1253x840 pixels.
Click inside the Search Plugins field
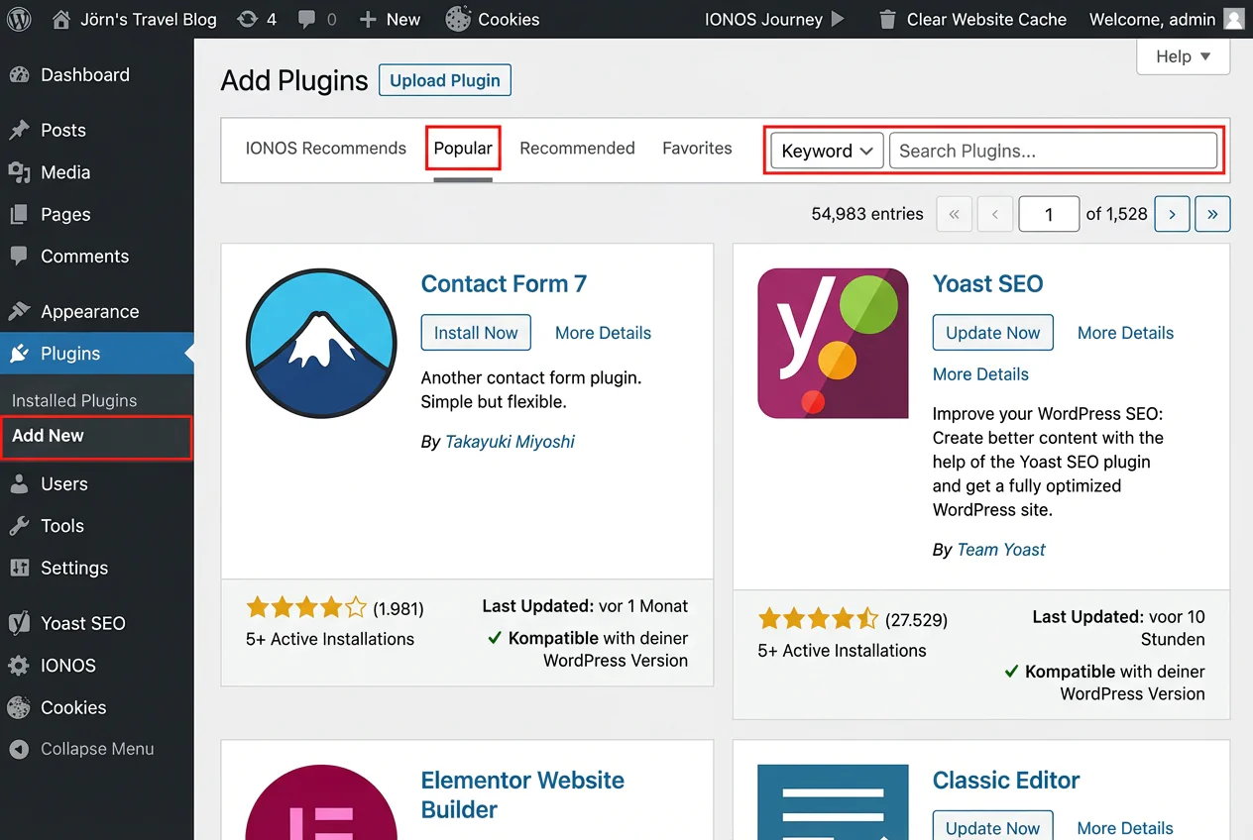coord(1053,151)
